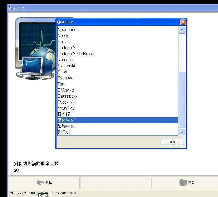Select Português do Brasil language
The height and width of the screenshot is (197, 218).
click(75, 54)
